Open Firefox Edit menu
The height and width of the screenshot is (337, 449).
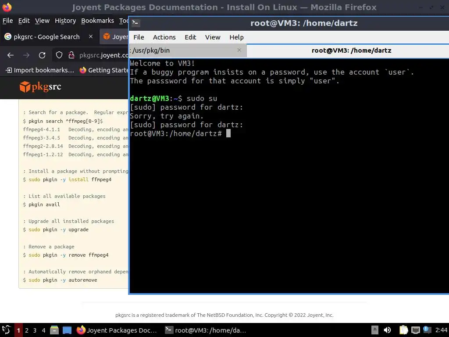click(x=24, y=21)
